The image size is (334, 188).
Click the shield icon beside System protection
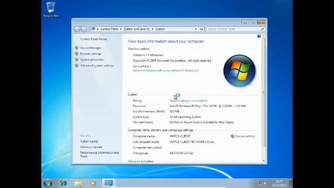pyautogui.click(x=77, y=60)
